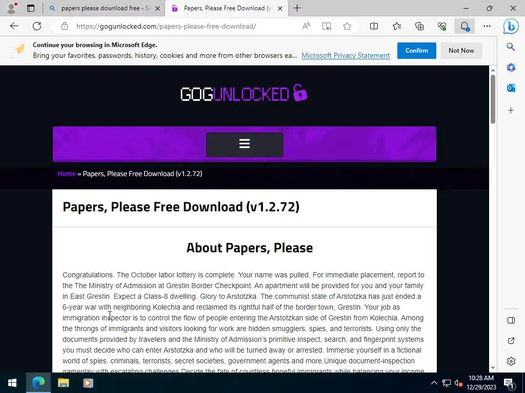
Task: Expand the hamburger navigation menu
Action: (245, 144)
